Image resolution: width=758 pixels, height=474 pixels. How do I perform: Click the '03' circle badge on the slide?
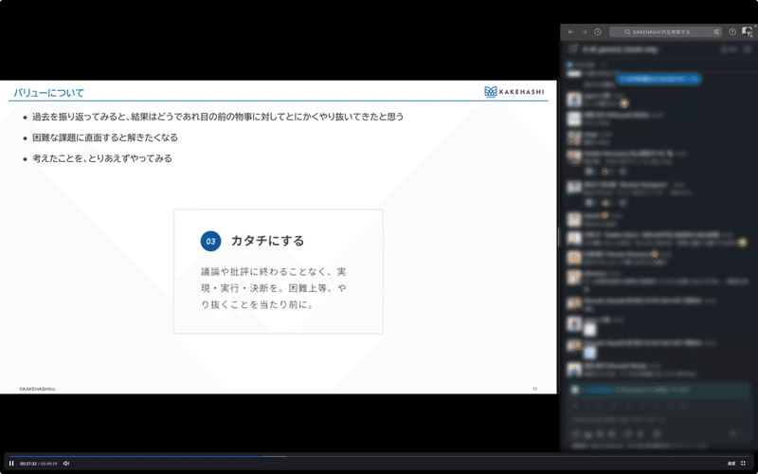point(210,241)
